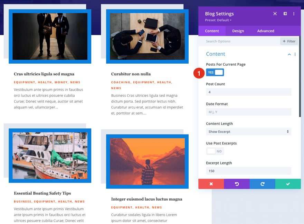Open the three-dot menu next to Content heading
This screenshot has width=304, height=224.
point(295,54)
